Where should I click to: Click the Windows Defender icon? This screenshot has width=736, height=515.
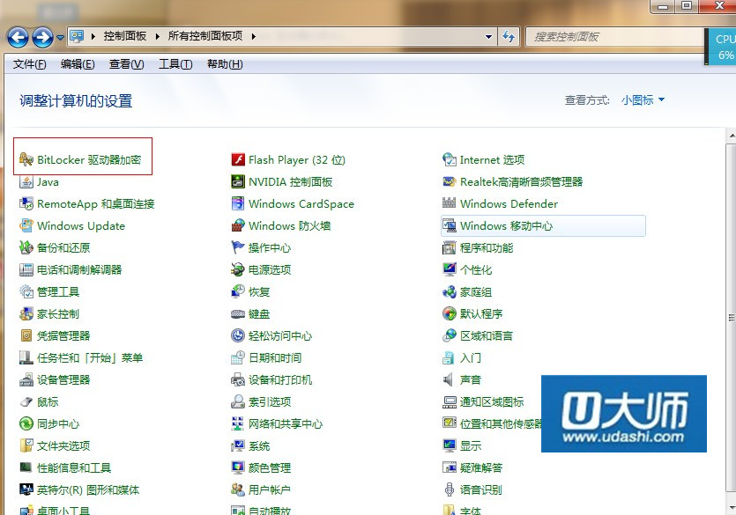pyautogui.click(x=450, y=204)
